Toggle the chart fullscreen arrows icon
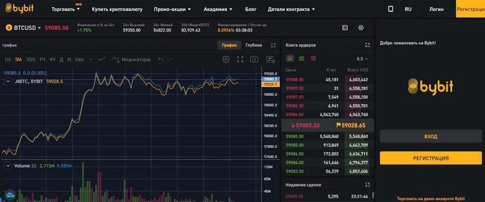 (x=240, y=59)
